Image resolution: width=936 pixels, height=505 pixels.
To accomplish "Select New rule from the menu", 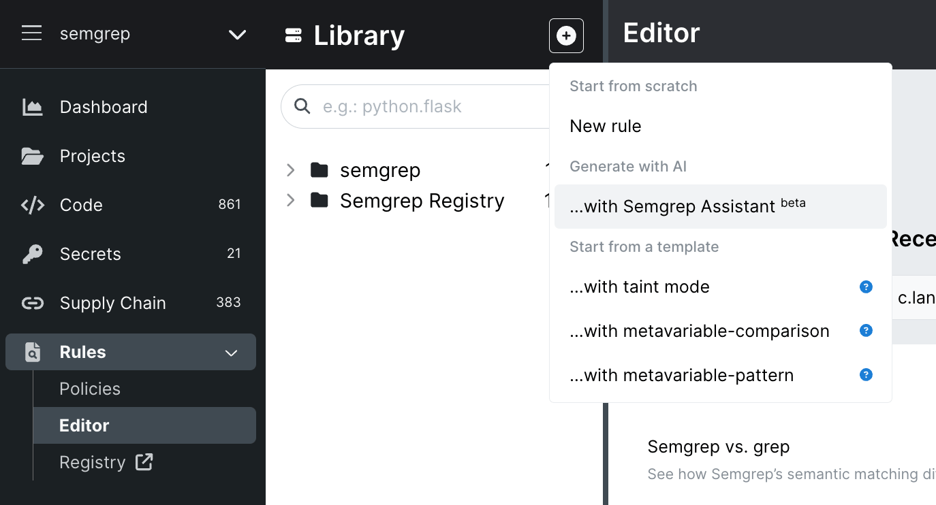I will [606, 126].
